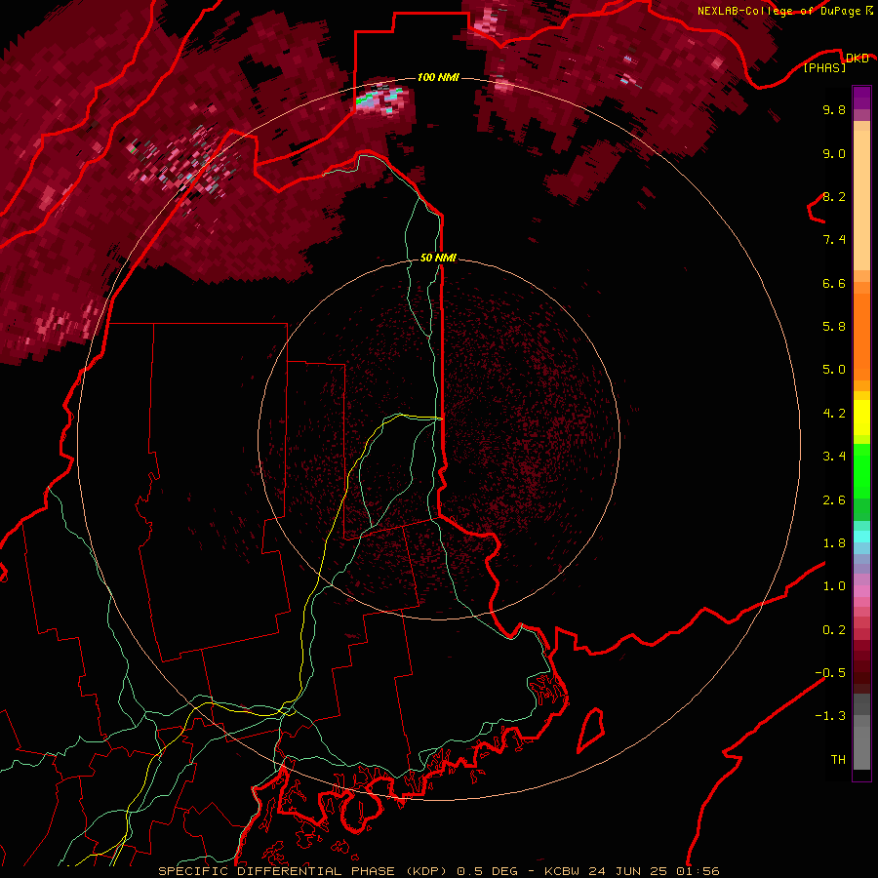Click the 24 JUN 25 date text
The width and height of the screenshot is (878, 878).
click(629, 871)
